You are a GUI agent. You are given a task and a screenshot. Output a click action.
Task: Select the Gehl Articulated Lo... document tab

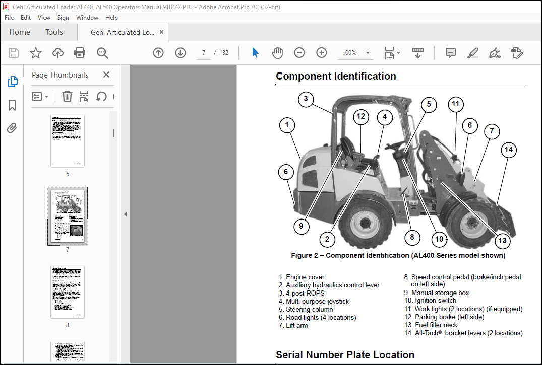[x=123, y=32]
